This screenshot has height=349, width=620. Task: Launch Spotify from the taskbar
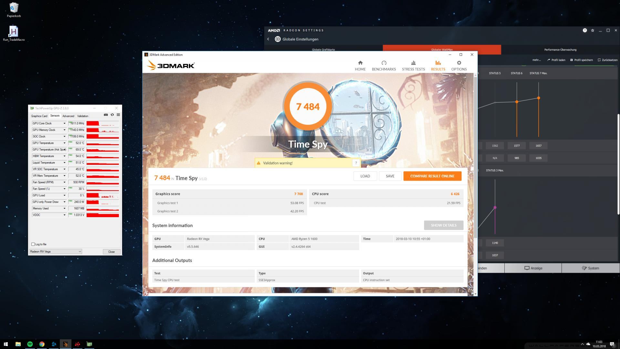[x=30, y=344]
